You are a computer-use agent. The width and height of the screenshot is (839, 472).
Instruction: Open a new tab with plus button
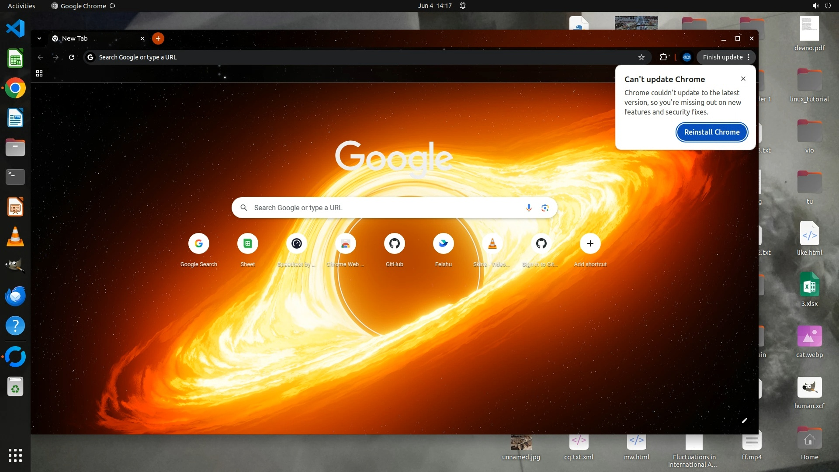(158, 38)
